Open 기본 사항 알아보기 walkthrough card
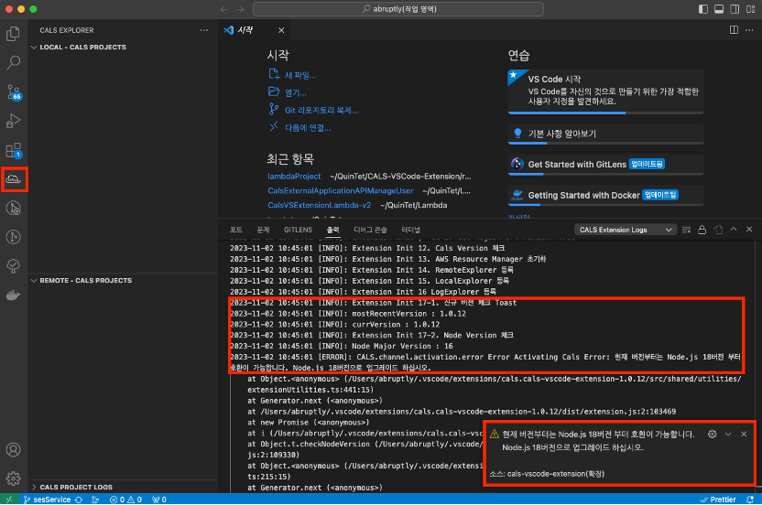The image size is (762, 505). pos(605,134)
